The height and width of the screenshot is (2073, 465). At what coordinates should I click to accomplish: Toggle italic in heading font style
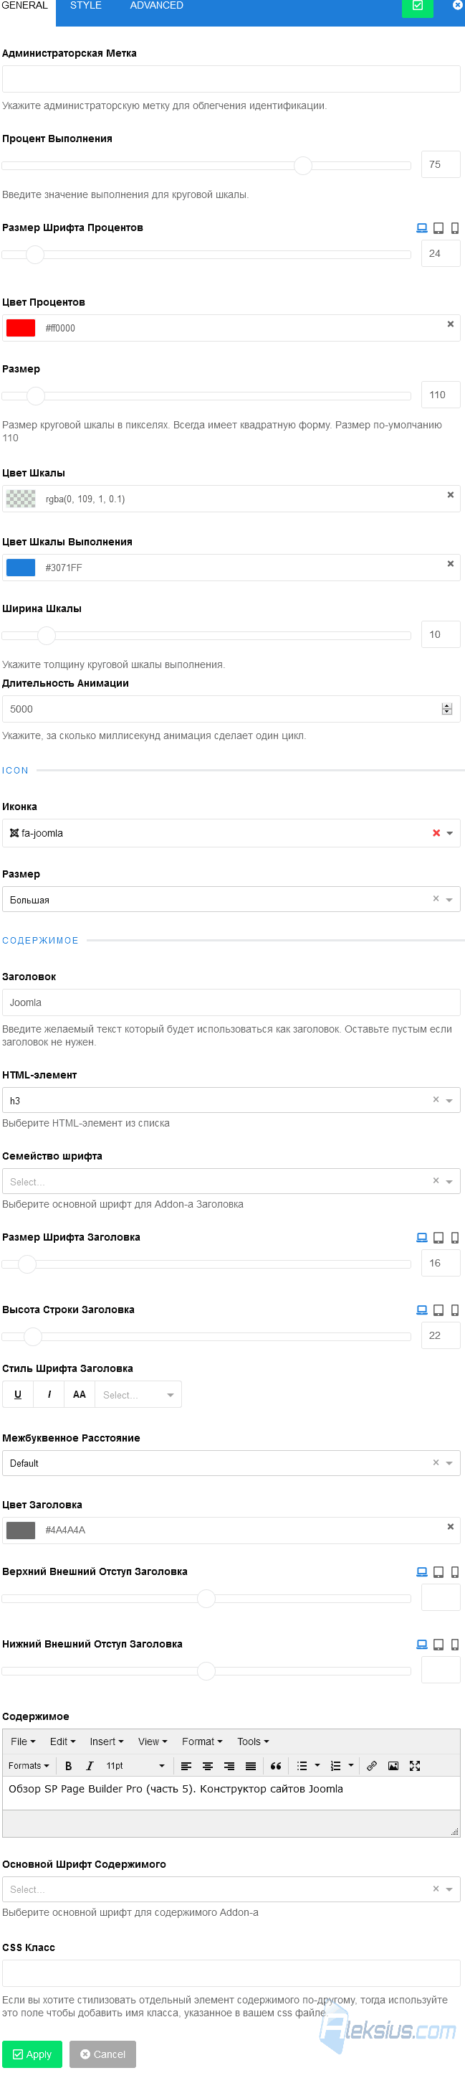click(x=49, y=1393)
